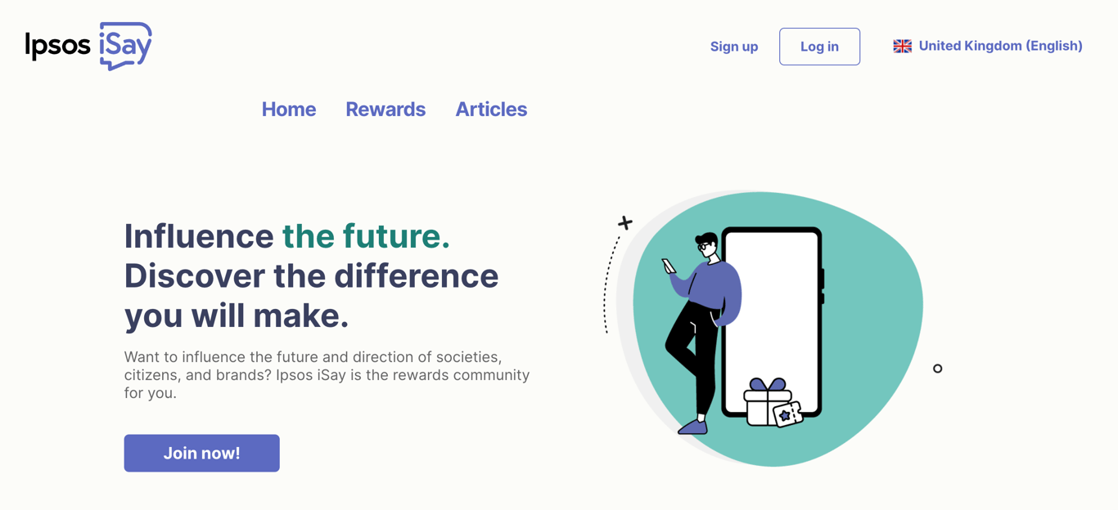Viewport: 1118px width, 510px height.
Task: Click the iSay speech bubble icon
Action: click(123, 45)
